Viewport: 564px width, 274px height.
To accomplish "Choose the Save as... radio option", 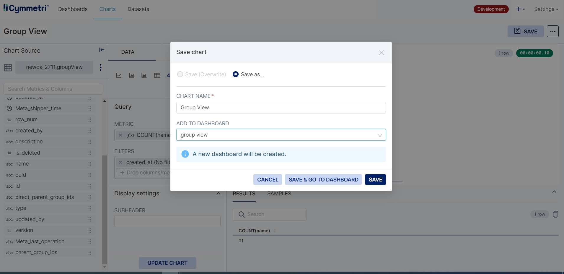I will [x=236, y=74].
